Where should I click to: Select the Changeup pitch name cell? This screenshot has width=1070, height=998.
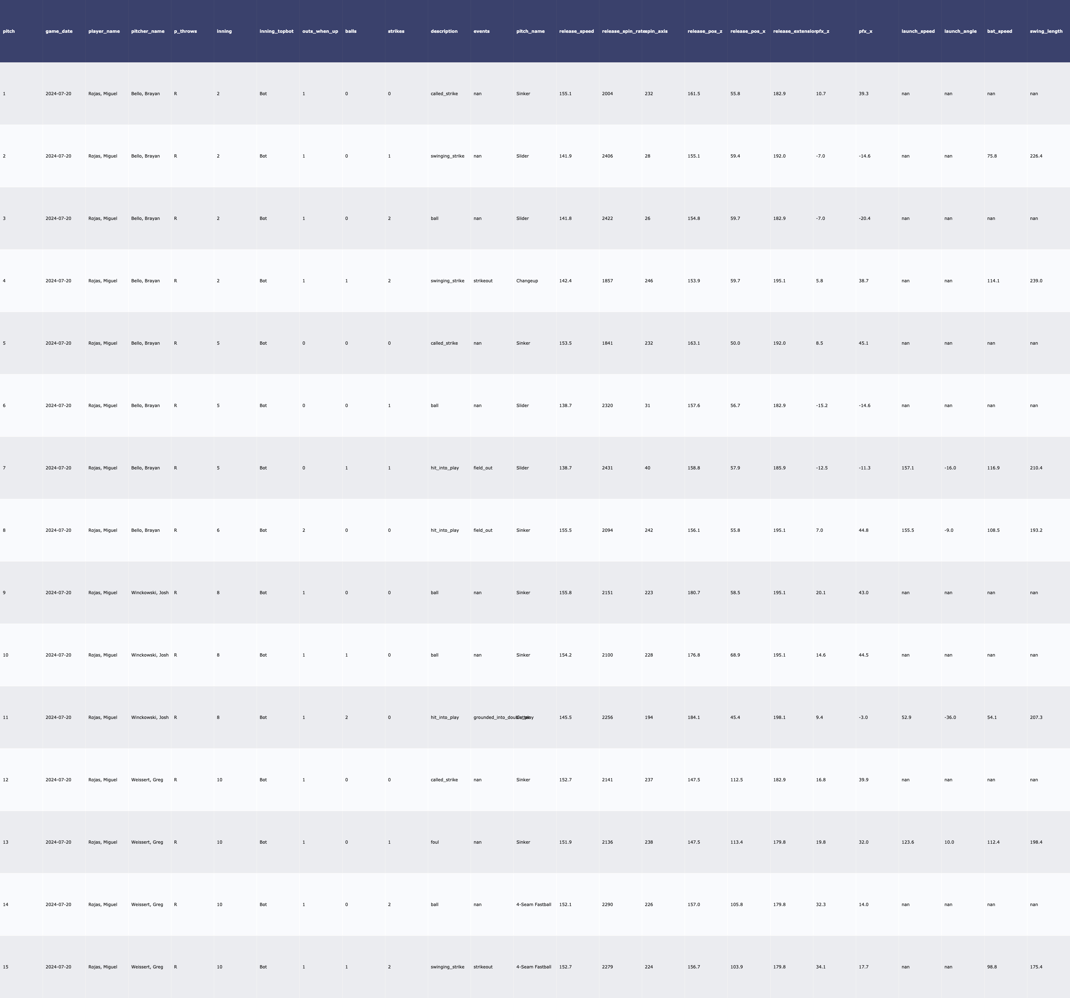[527, 281]
